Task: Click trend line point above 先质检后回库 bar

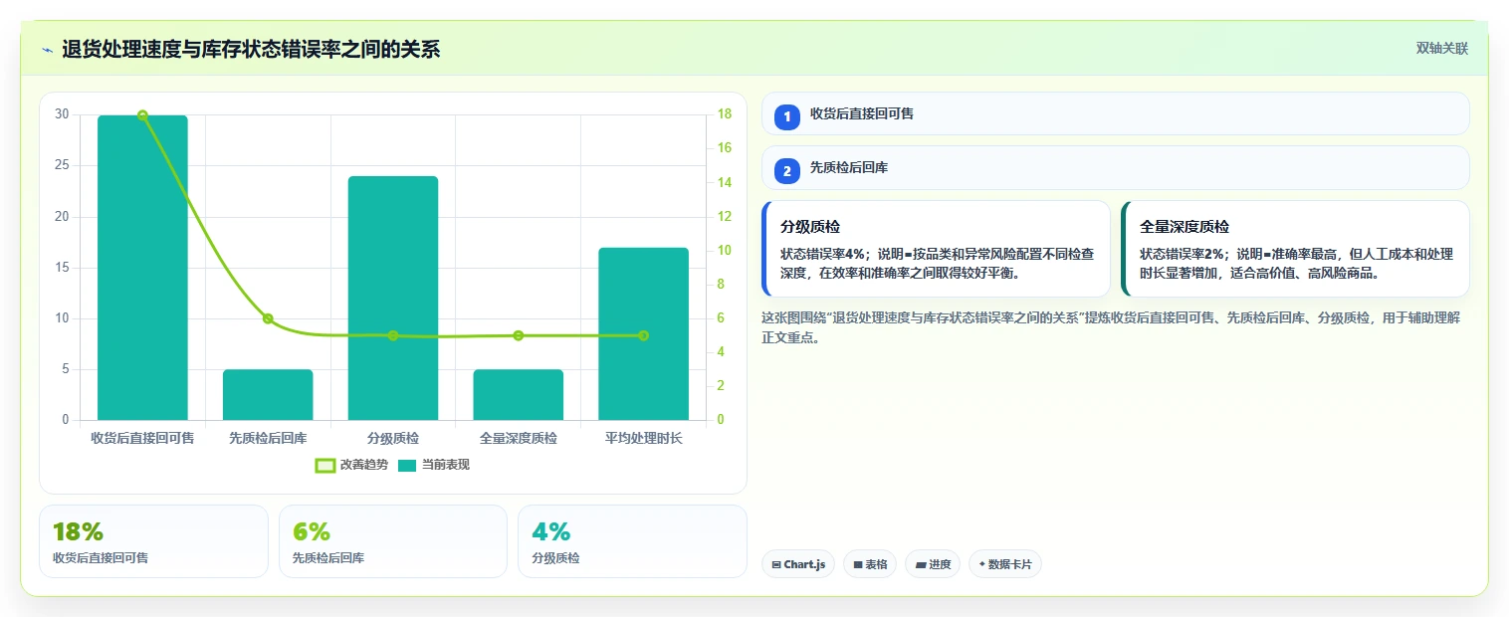Action: coord(268,318)
